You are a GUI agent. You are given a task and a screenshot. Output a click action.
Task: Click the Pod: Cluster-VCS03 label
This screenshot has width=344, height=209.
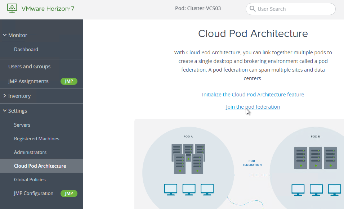pos(198,8)
